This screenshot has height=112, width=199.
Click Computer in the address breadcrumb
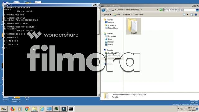click(x=120, y=10)
